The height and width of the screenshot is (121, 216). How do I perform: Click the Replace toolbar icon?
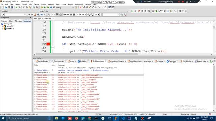coord(37,7)
